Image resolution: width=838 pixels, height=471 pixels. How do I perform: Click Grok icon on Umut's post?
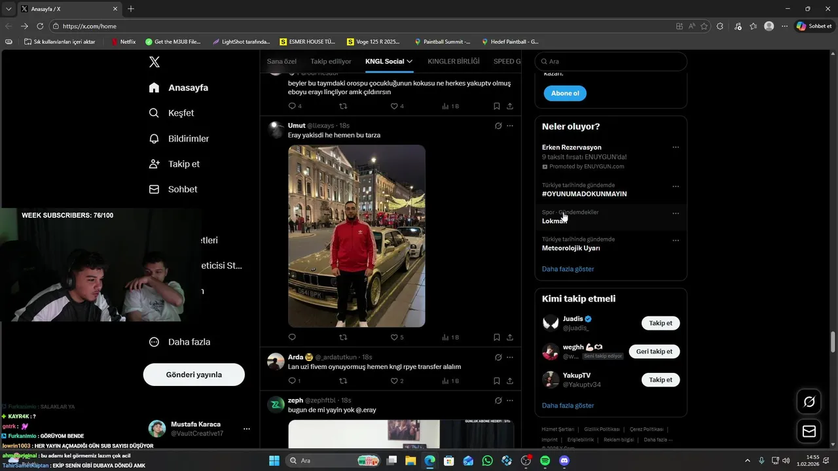[x=498, y=126]
